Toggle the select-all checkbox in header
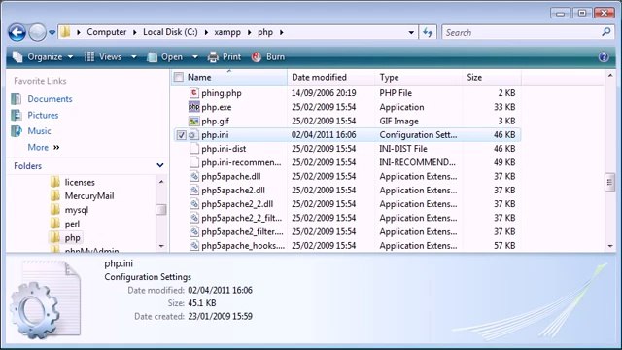The image size is (622, 350). click(179, 77)
